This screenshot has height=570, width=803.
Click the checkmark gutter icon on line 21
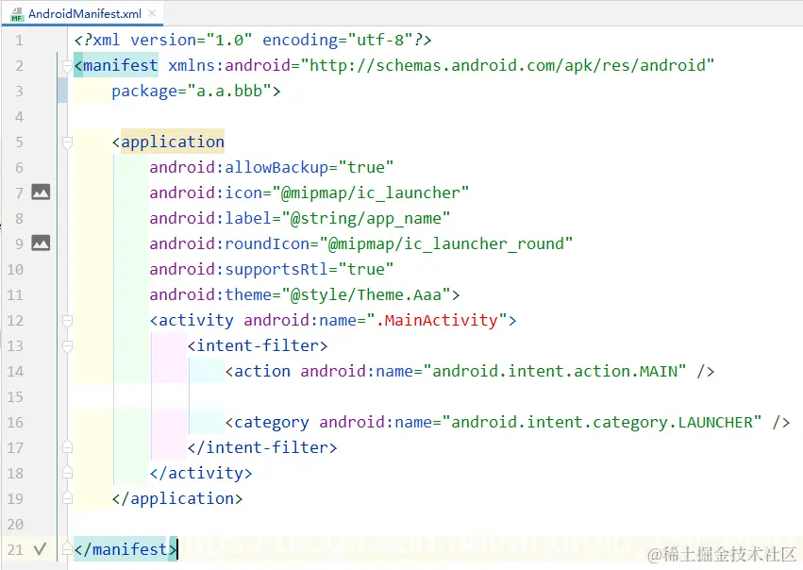[x=40, y=549]
